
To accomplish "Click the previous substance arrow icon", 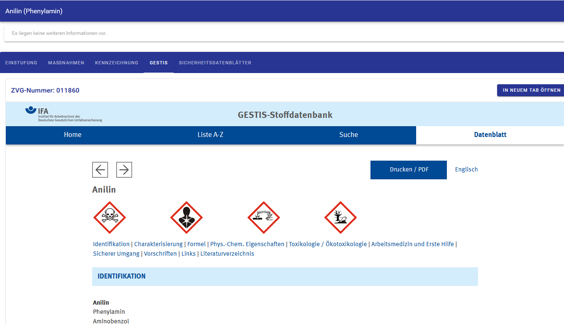I will 100,170.
